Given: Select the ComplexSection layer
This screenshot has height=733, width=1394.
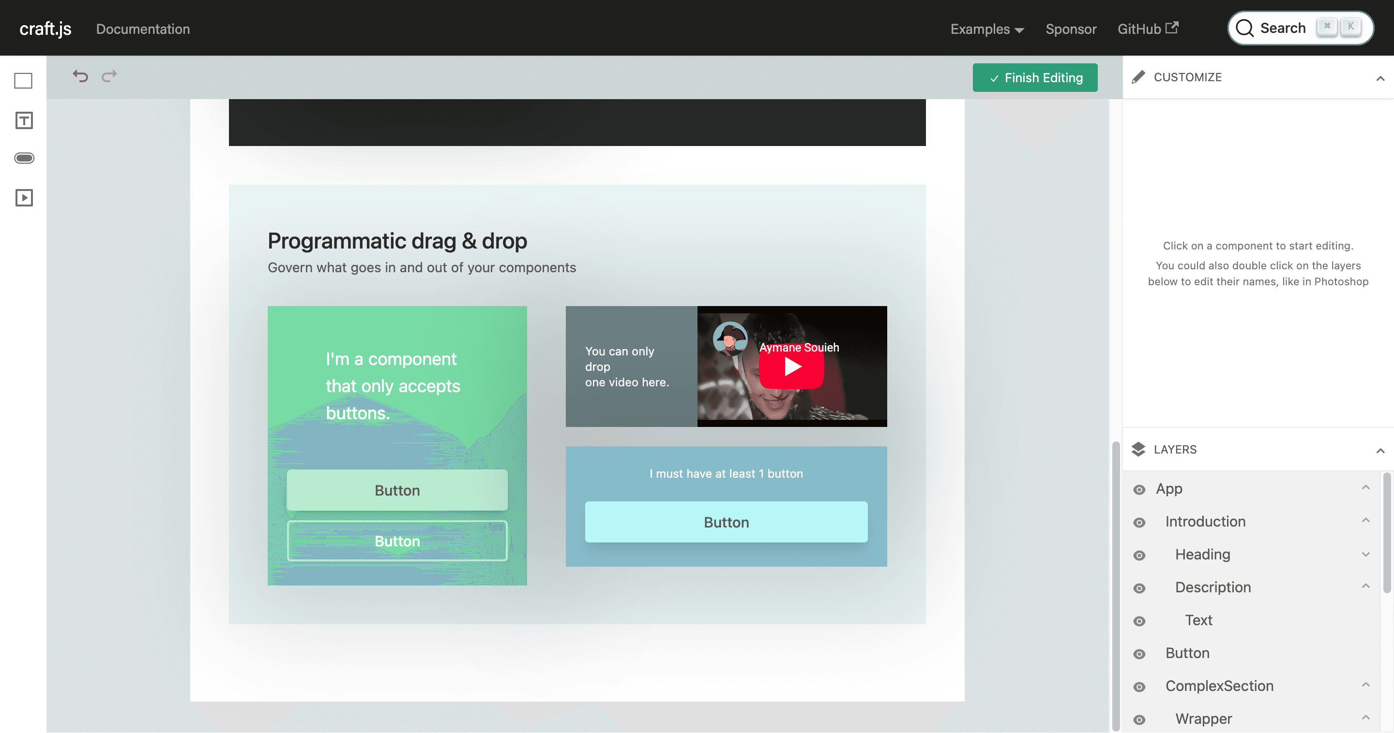Looking at the screenshot, I should (x=1251, y=687).
